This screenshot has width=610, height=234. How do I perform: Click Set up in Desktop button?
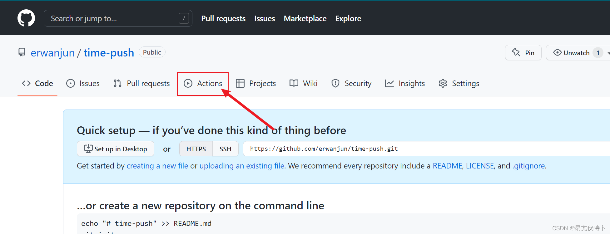coord(116,149)
